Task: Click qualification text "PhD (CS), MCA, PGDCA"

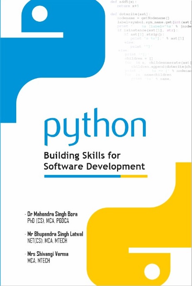Action: [48, 221]
